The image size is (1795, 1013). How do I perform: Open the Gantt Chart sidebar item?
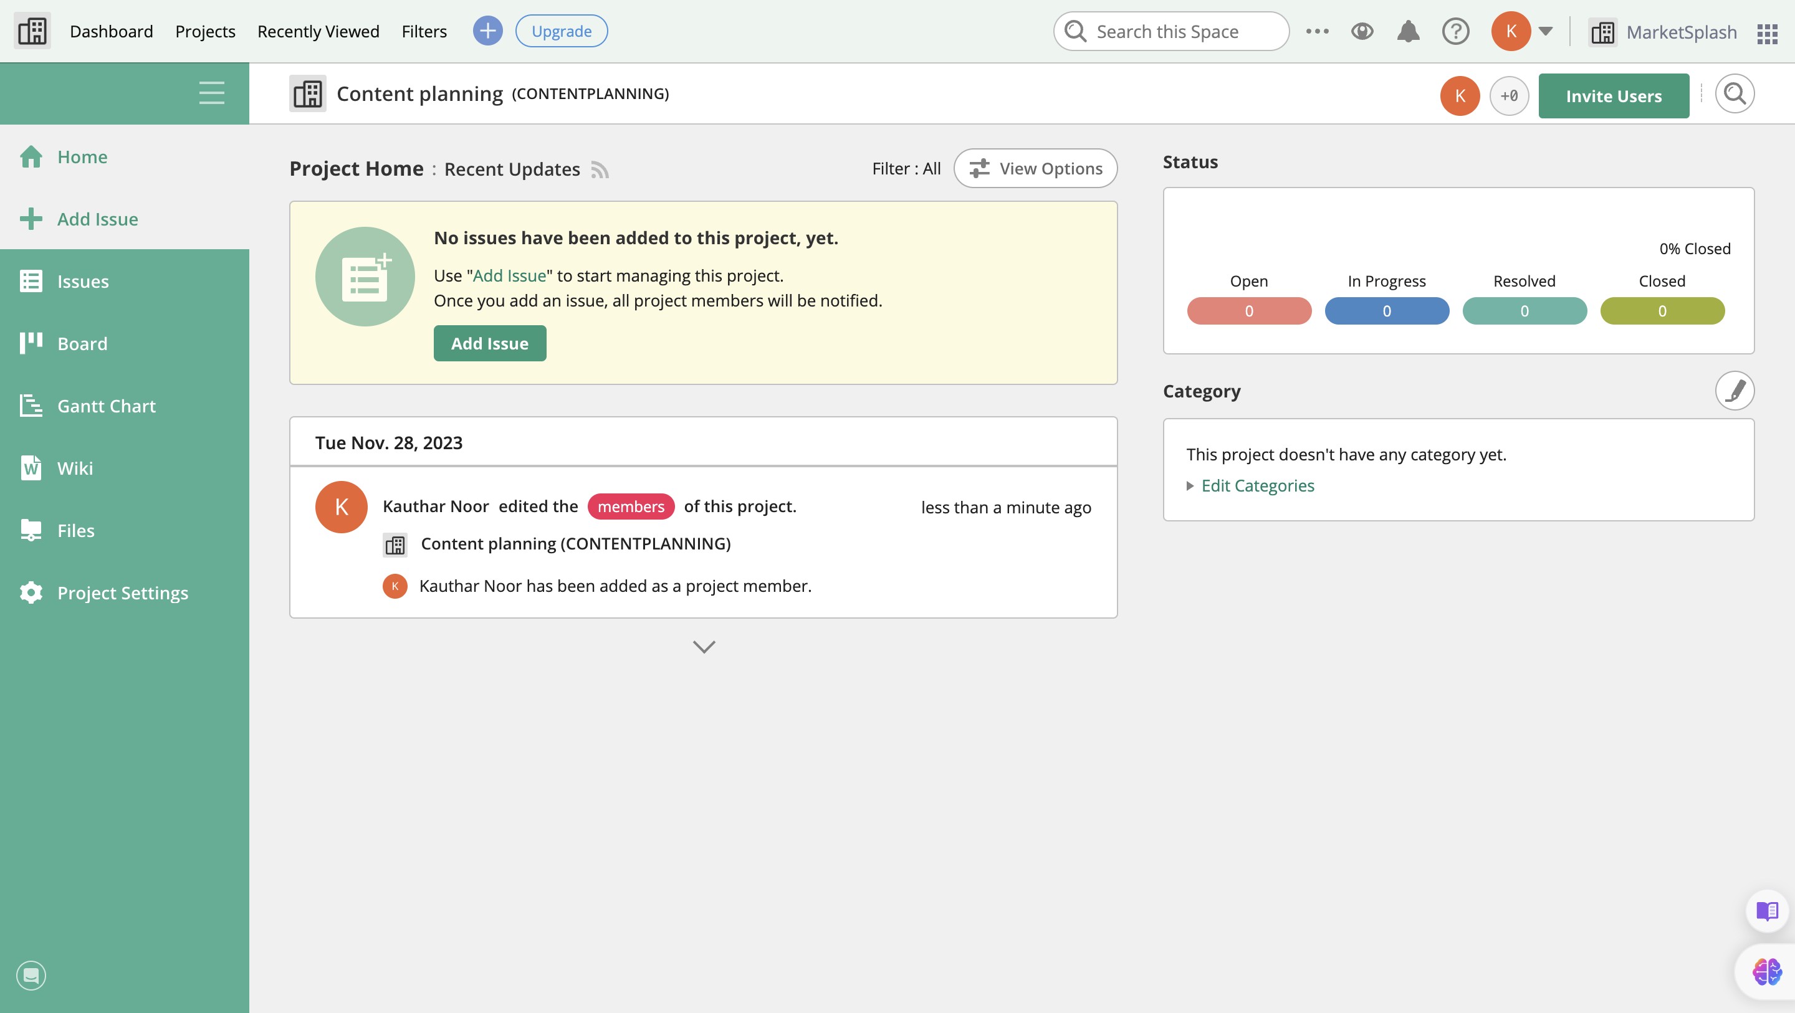click(106, 406)
